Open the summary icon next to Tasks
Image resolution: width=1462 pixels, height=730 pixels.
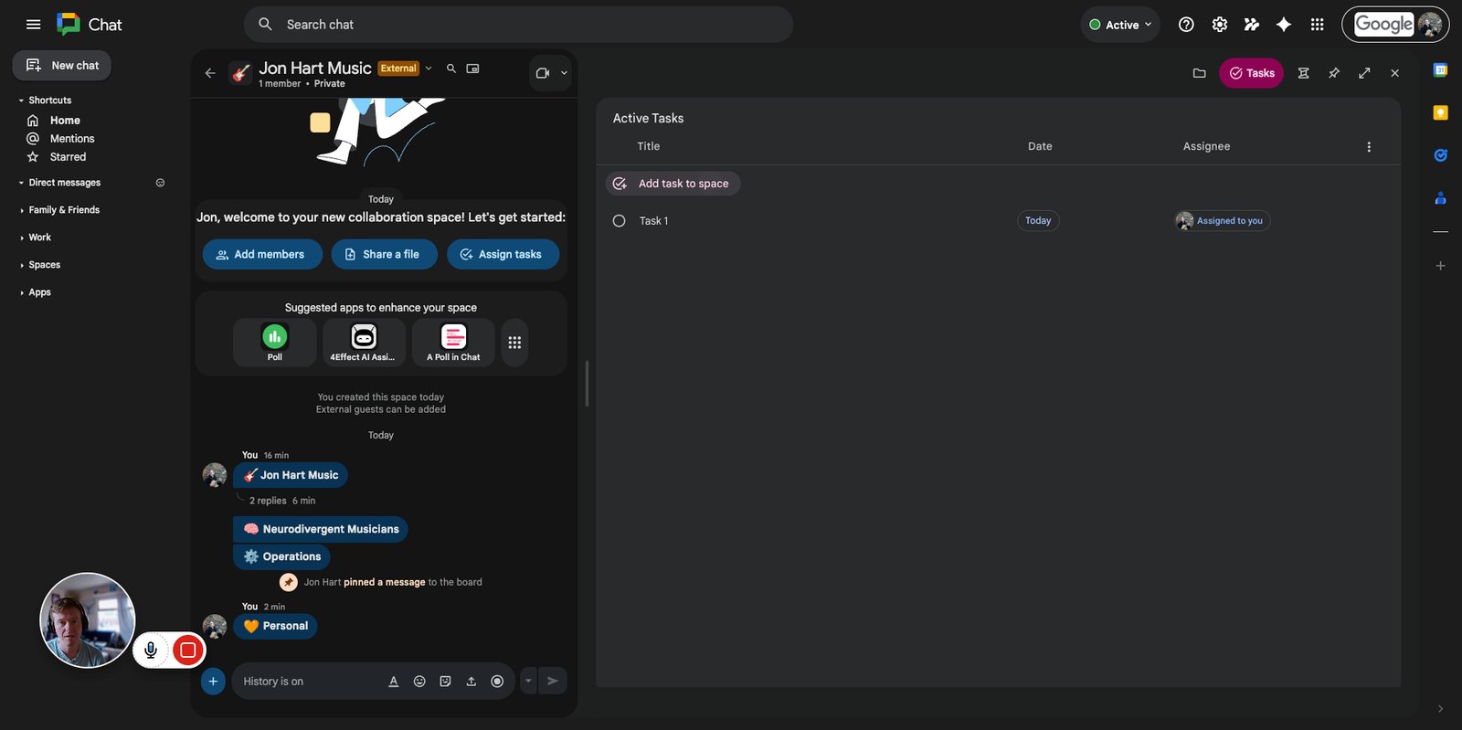click(1304, 73)
